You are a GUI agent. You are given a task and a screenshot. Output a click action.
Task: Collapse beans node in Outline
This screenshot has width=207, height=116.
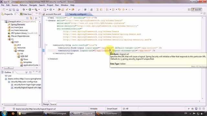click(x=6, y=79)
